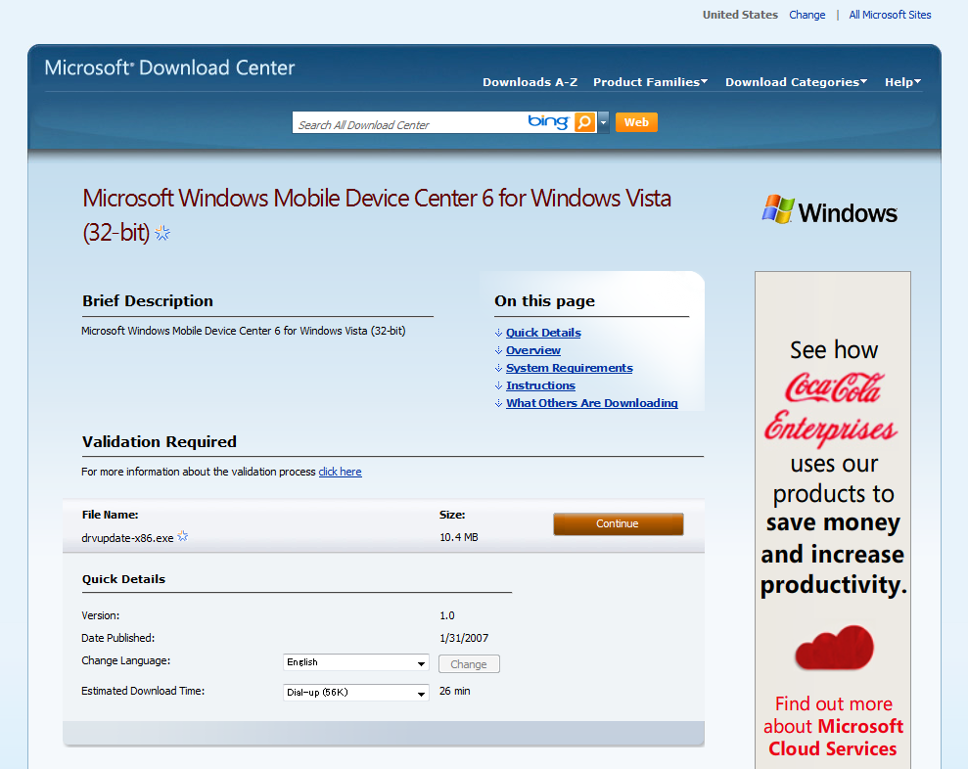Open the search scope dropdown arrow

tap(603, 122)
